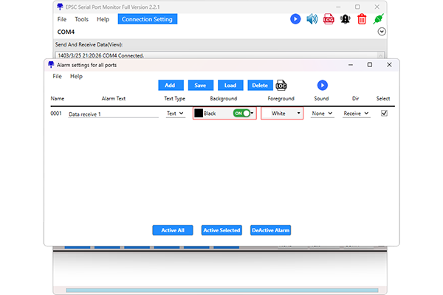Open the White foreground color dropdown
The image size is (443, 295).
tap(282, 114)
